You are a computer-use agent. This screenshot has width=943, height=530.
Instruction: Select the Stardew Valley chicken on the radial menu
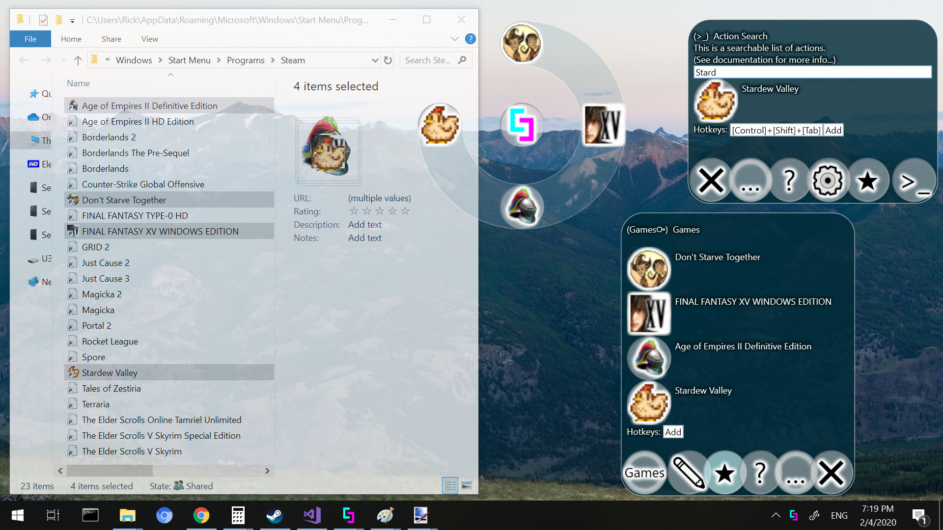(440, 125)
